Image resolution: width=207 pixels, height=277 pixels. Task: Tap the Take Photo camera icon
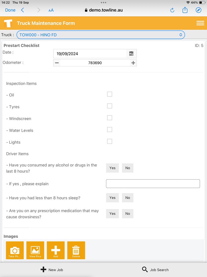(x=15, y=250)
